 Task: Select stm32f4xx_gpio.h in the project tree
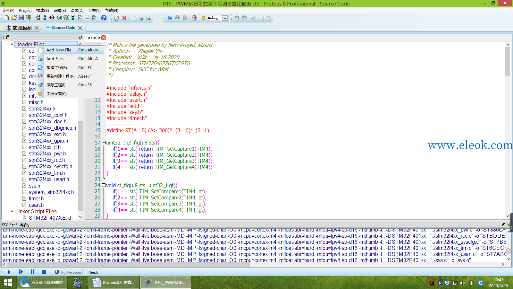[48, 141]
